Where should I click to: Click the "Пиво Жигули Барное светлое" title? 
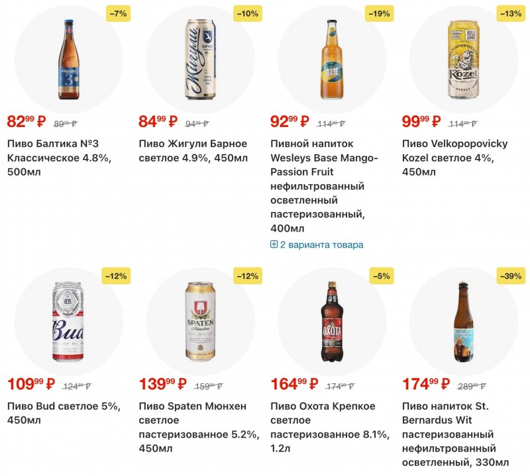(x=193, y=151)
